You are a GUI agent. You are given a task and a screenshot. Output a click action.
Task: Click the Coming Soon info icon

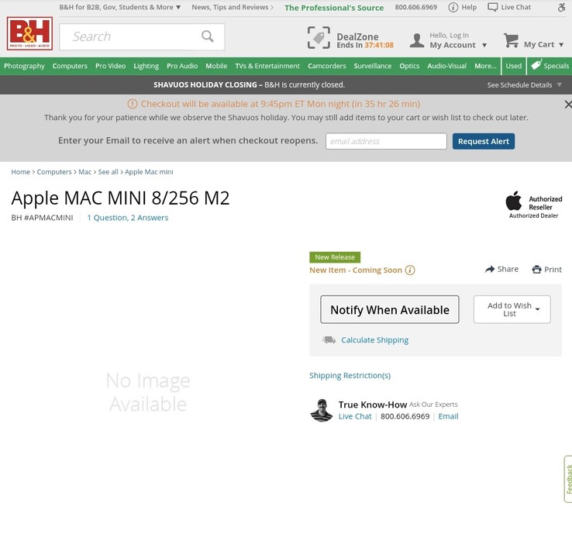[410, 270]
